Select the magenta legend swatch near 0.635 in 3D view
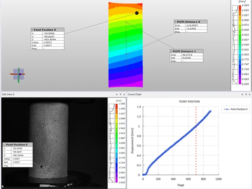Viewport: 252px width, 189px height. point(240,81)
